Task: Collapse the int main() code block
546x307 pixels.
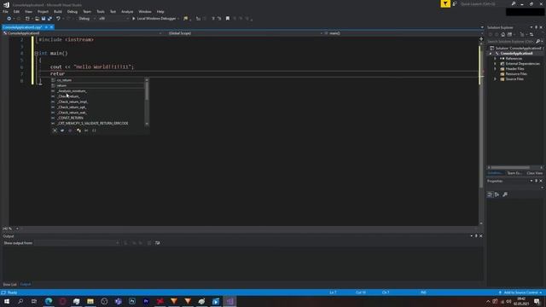Action: (x=37, y=53)
